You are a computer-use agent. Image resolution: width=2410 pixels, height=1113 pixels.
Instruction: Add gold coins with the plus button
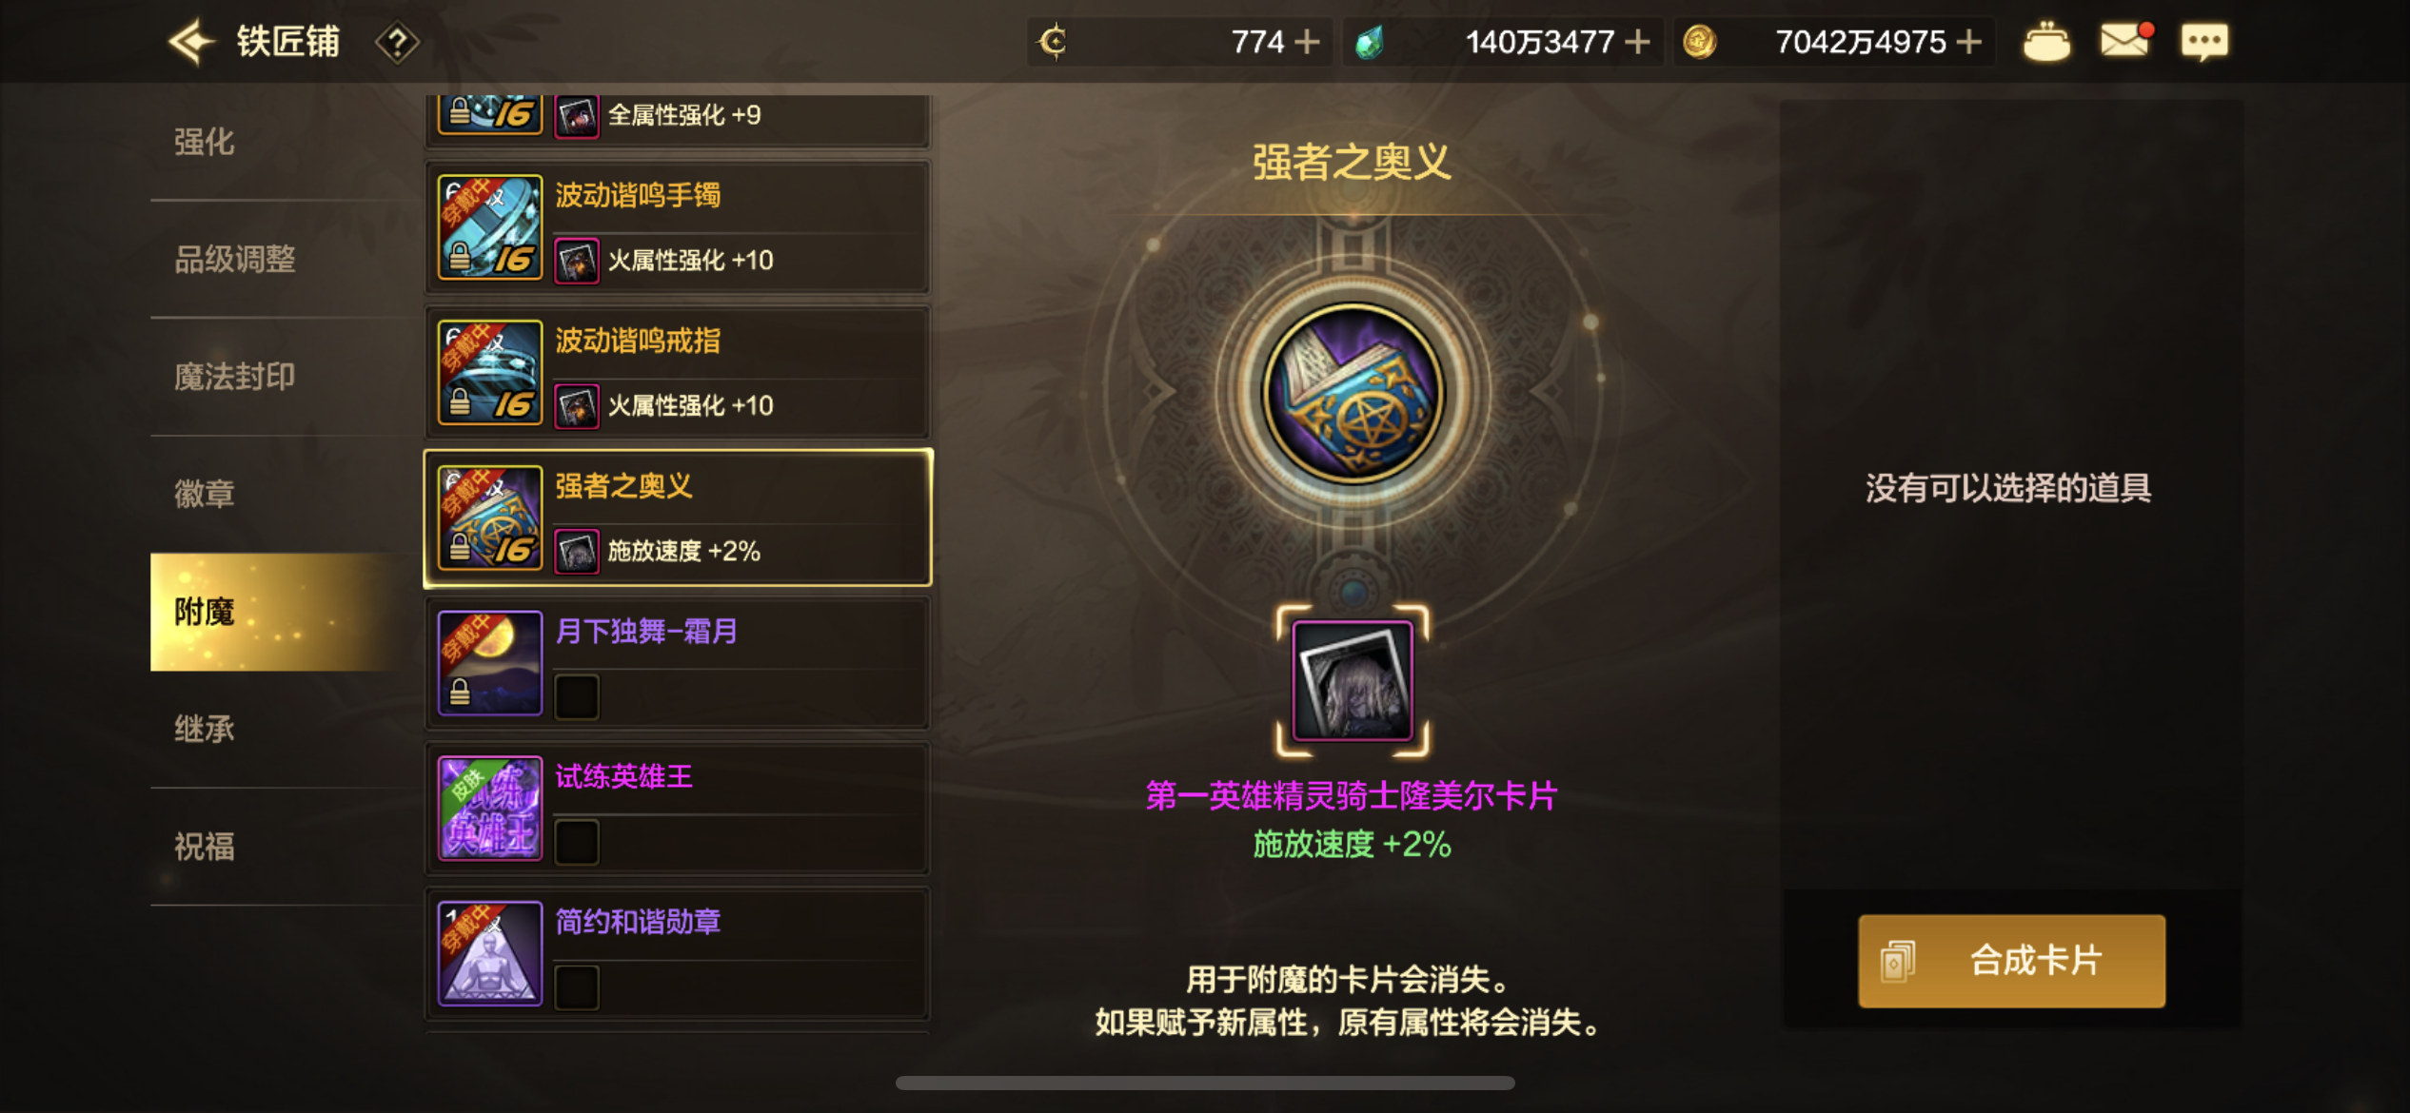tap(1968, 42)
